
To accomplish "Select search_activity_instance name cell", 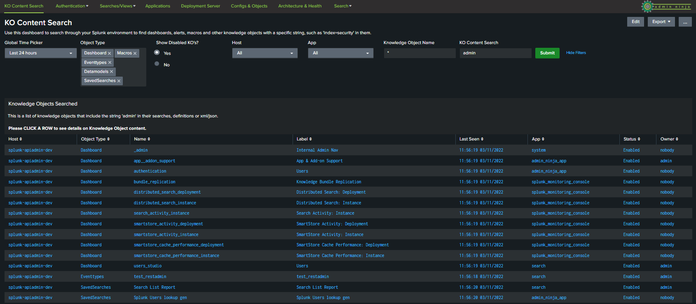I will click(162, 213).
